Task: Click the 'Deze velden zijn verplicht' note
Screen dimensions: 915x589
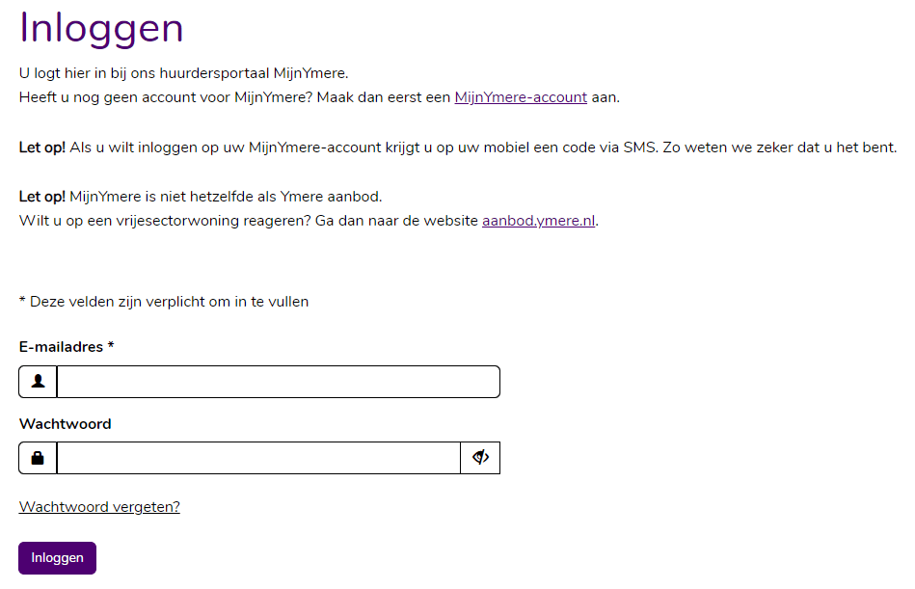Action: (x=164, y=302)
